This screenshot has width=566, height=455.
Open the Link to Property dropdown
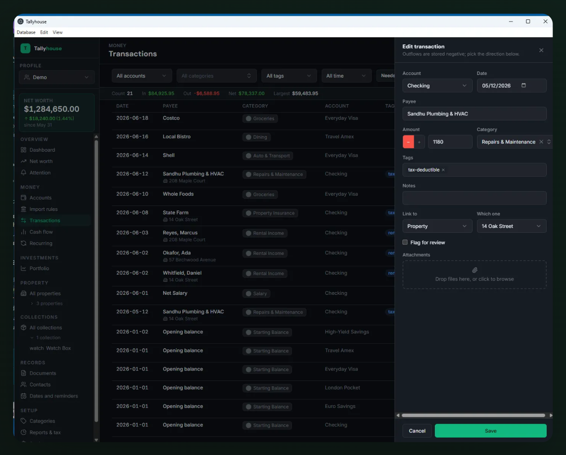pos(437,226)
